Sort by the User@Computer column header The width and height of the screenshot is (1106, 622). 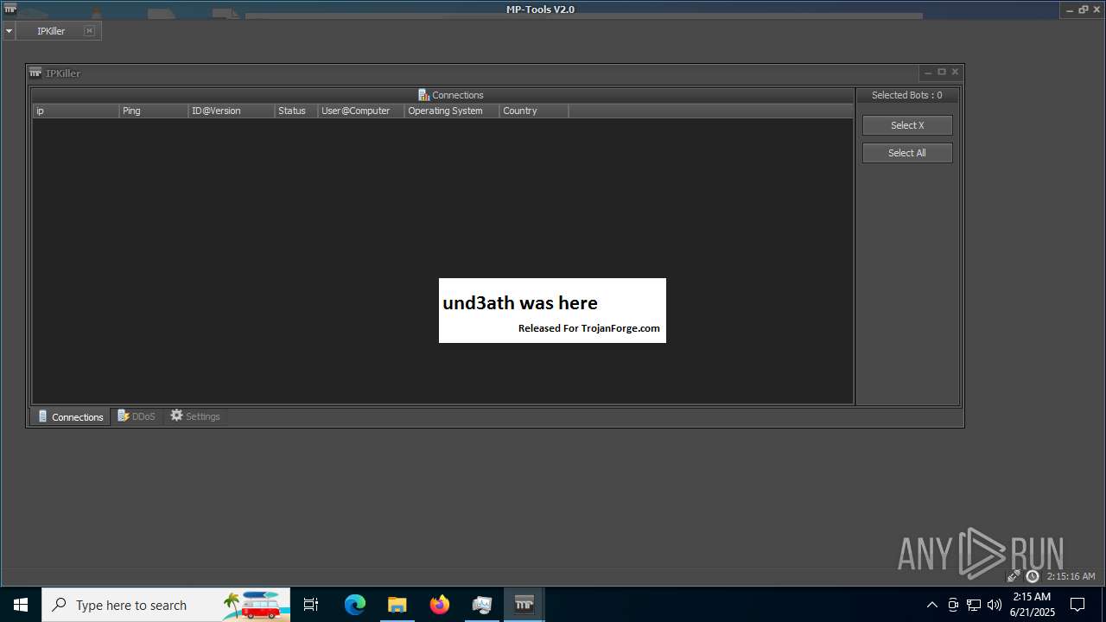click(x=361, y=111)
